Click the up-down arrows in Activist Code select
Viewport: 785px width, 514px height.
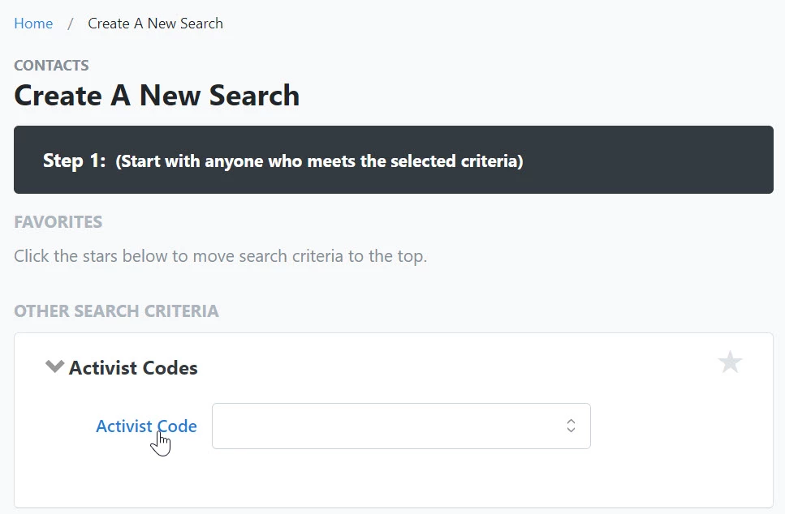click(x=571, y=426)
